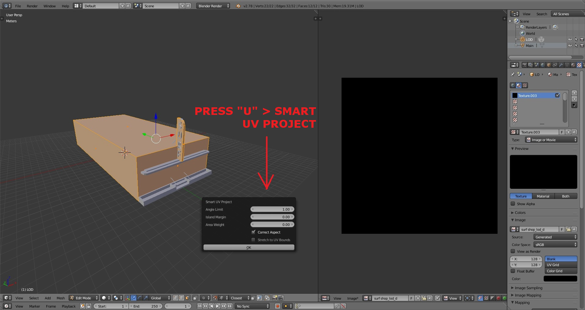The height and width of the screenshot is (310, 585).
Task: Open the Edit Mode dropdown
Action: (x=84, y=298)
